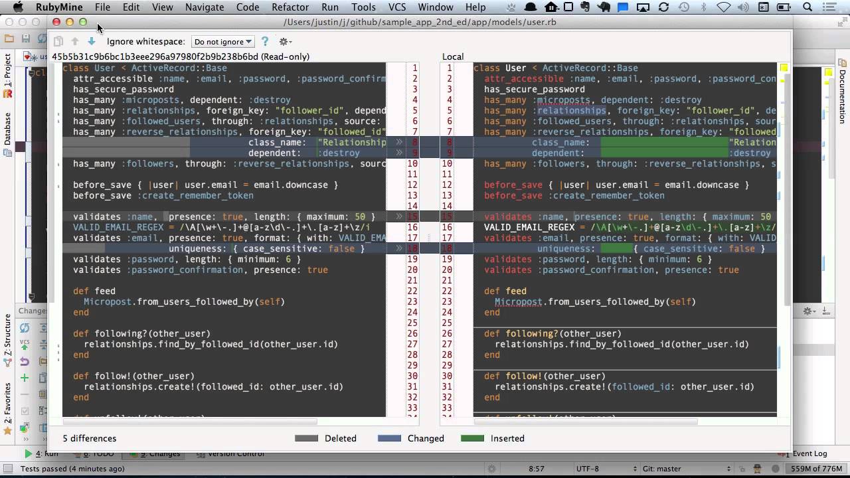The width and height of the screenshot is (850, 478).
Task: Click 'VALID_EMAIL_REGEX' in the Local pane
Action: click(x=529, y=227)
